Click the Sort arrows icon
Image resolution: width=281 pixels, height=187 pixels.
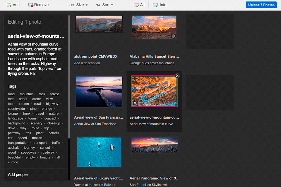coord(98,5)
